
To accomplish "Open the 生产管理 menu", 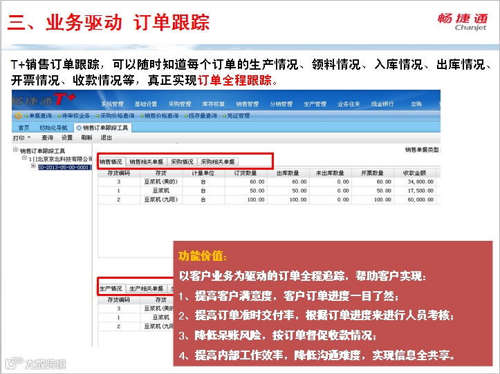I will 315,104.
